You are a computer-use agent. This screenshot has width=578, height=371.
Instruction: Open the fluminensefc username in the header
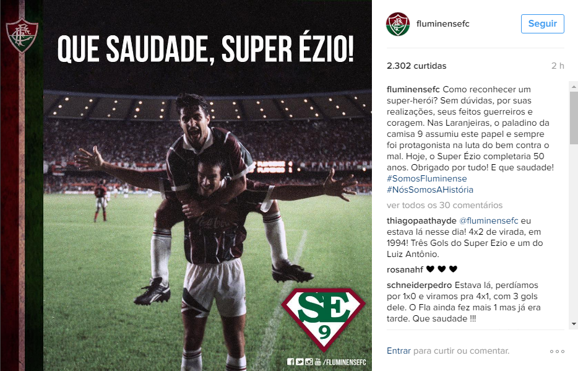pos(442,24)
